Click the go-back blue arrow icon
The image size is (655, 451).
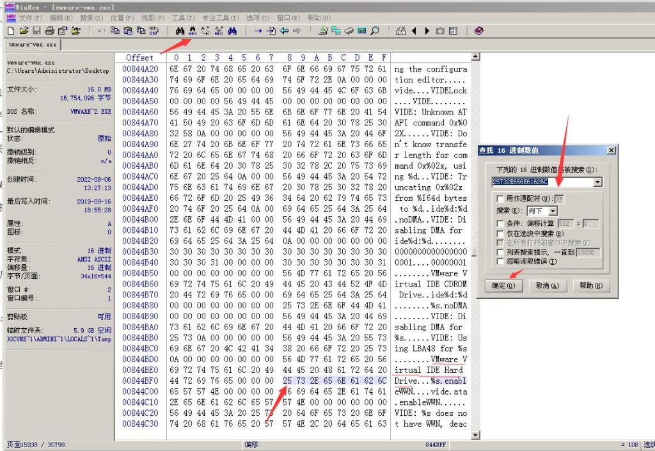(x=284, y=30)
